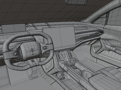
Task: Select the left scroll knob on steering wheel
Action: [x=16, y=53]
